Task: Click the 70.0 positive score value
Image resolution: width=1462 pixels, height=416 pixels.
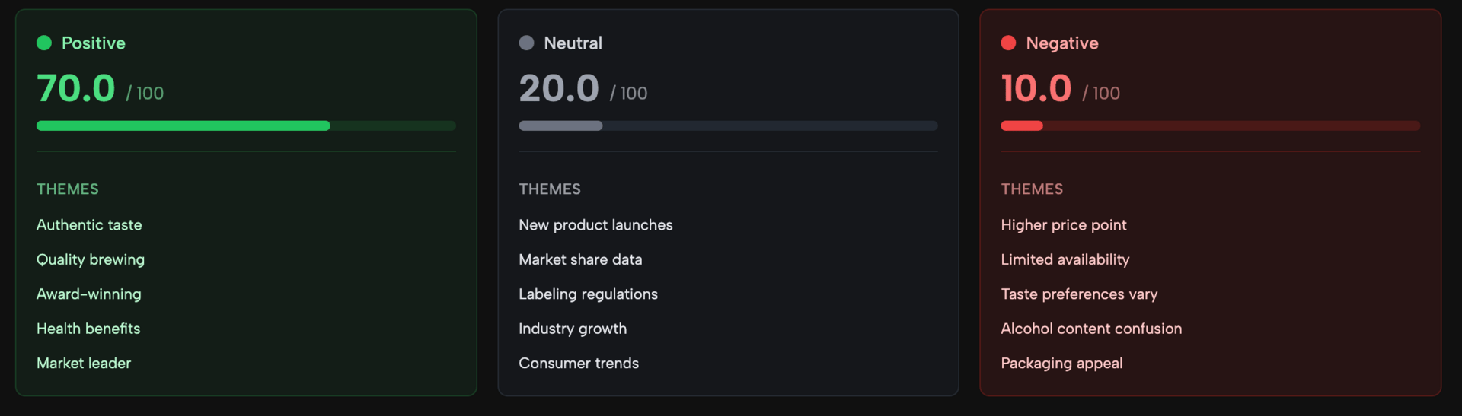Action: (76, 88)
